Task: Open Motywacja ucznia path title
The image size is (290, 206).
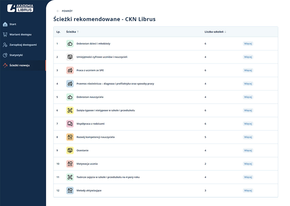Action: coord(87,164)
